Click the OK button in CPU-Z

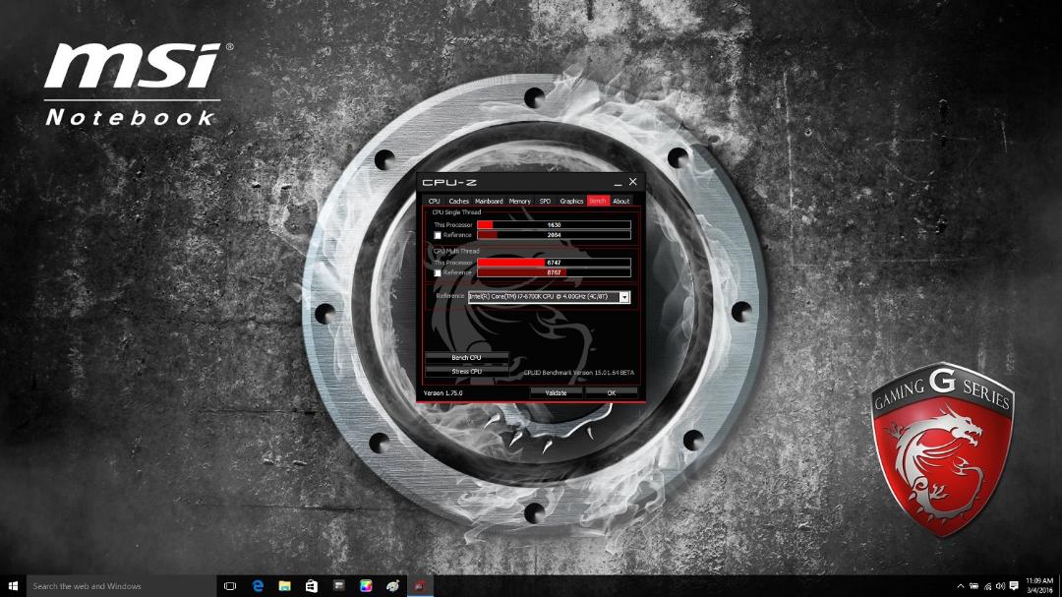coord(611,393)
